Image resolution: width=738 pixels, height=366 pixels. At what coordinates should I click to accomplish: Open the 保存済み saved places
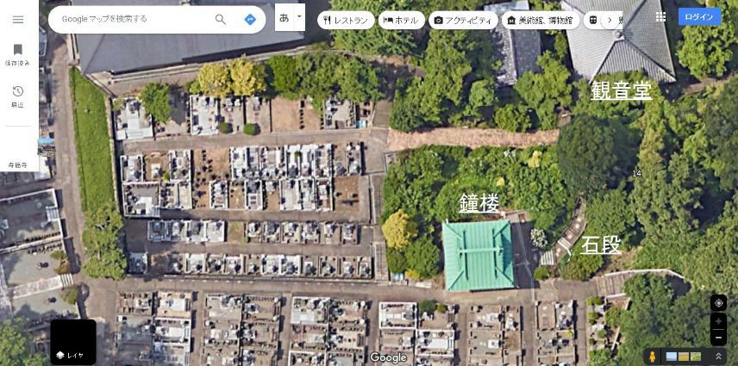(18, 55)
